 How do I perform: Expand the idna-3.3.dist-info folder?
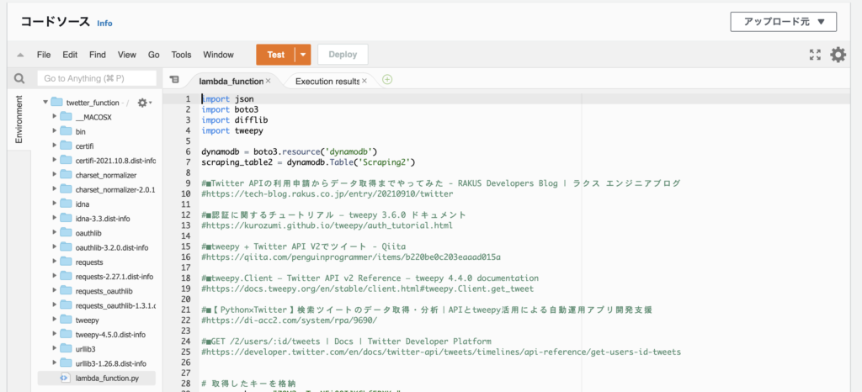55,218
